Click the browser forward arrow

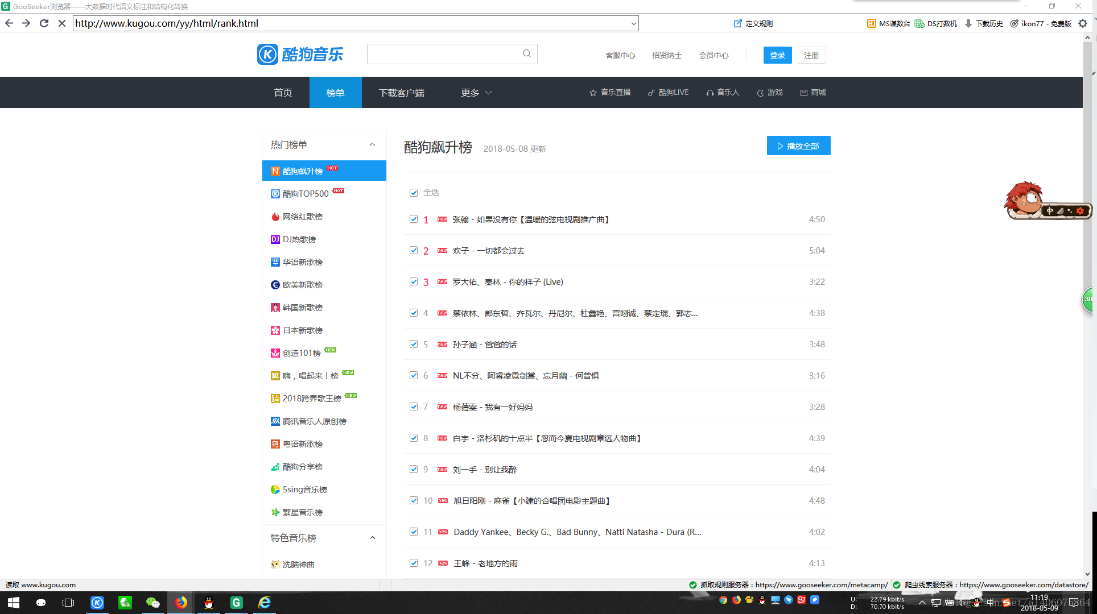[26, 23]
